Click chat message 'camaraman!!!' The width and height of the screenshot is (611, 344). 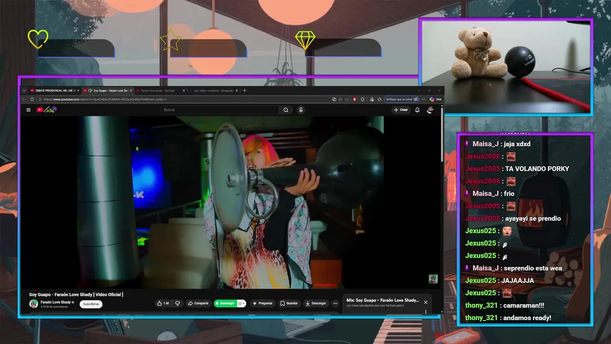click(523, 305)
